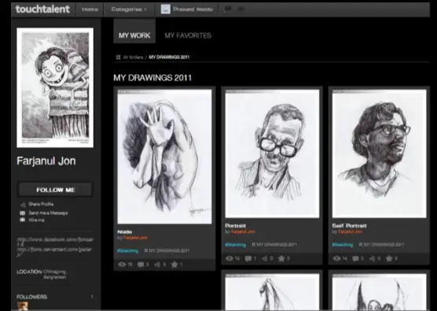Click the views eye icon on Portrait card
Viewport: 437px width, 311px height.
point(230,258)
